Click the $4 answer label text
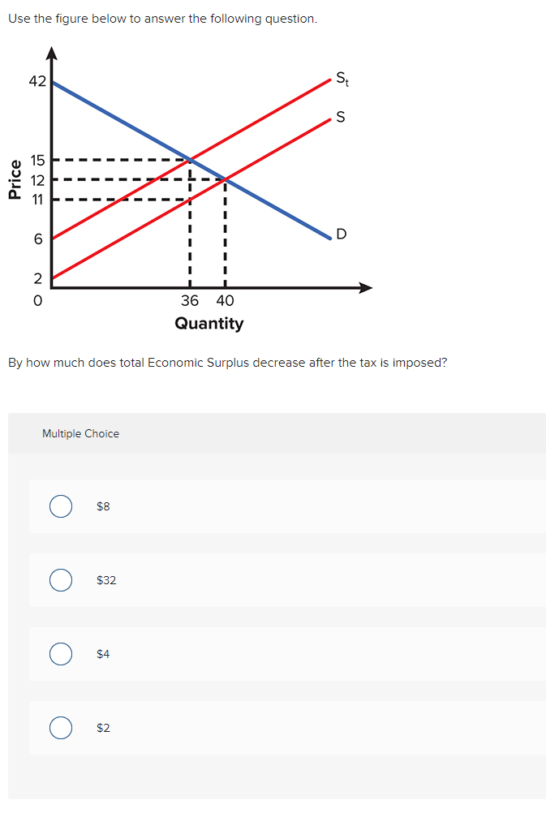 [x=103, y=654]
